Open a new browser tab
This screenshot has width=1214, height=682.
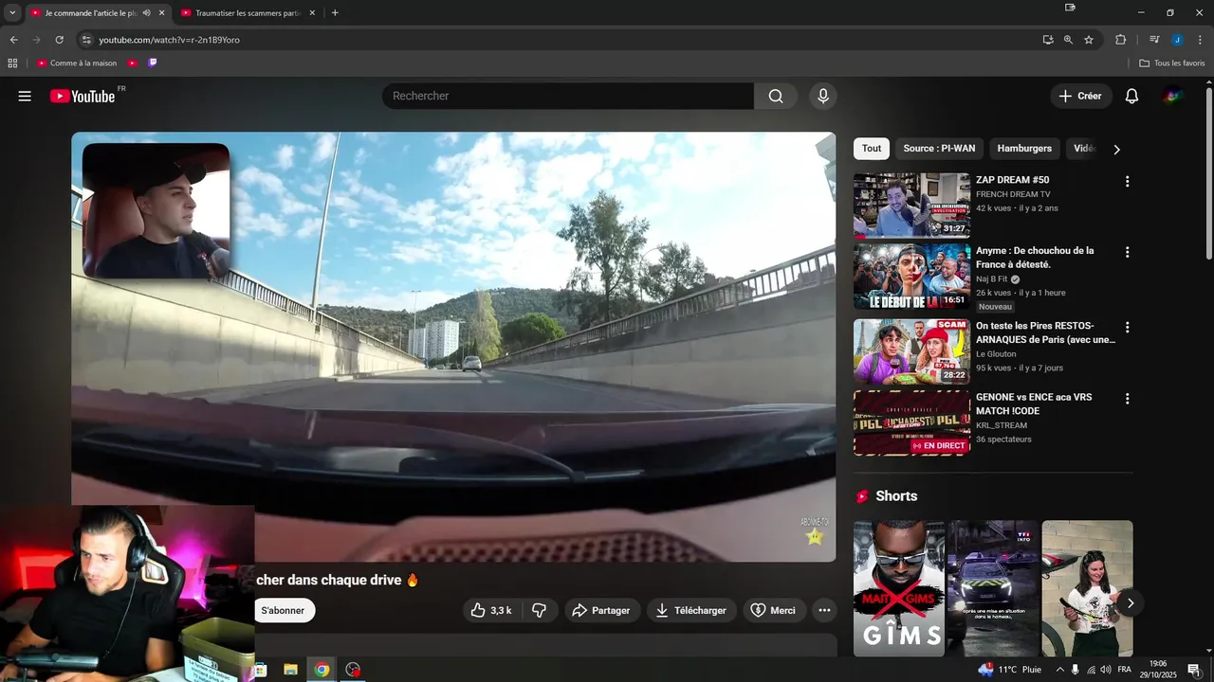[x=335, y=13]
